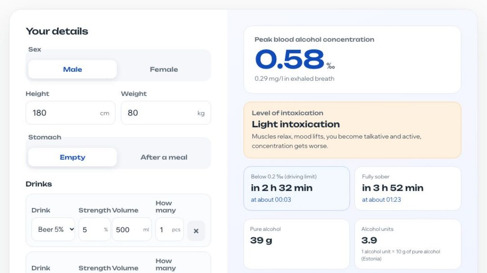Select Female sex option
Screen dimensions: 487x273
[164, 69]
